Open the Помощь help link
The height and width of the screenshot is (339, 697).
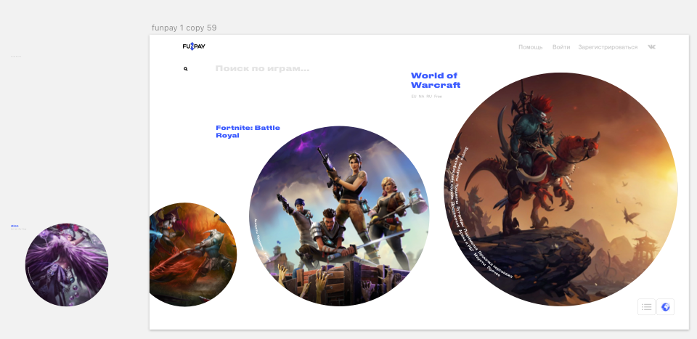[x=530, y=47]
